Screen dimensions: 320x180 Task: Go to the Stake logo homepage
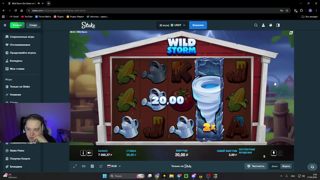[x=88, y=25]
